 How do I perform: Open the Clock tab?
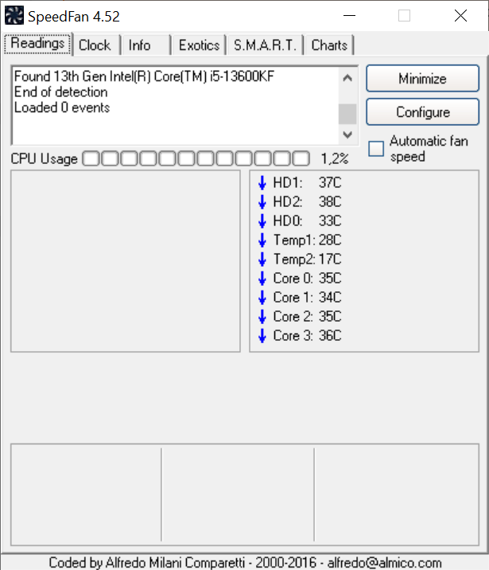click(x=95, y=45)
